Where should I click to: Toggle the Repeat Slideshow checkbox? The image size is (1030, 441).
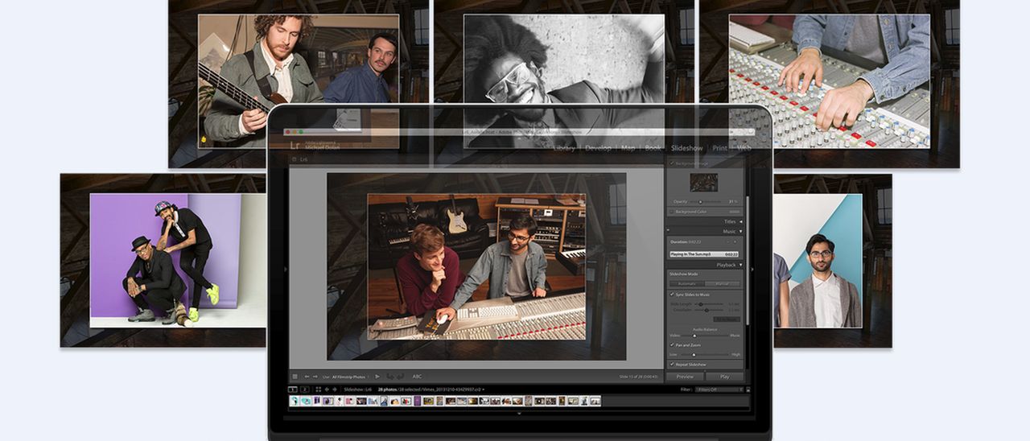click(x=672, y=364)
